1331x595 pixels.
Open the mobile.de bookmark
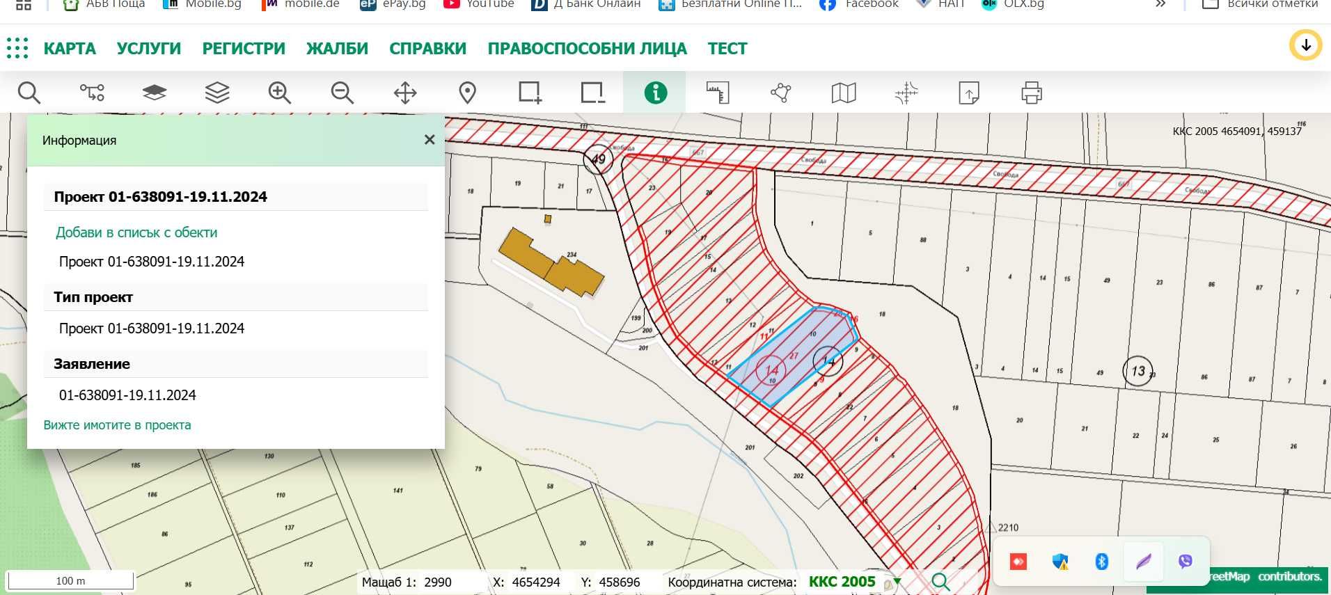[x=301, y=4]
